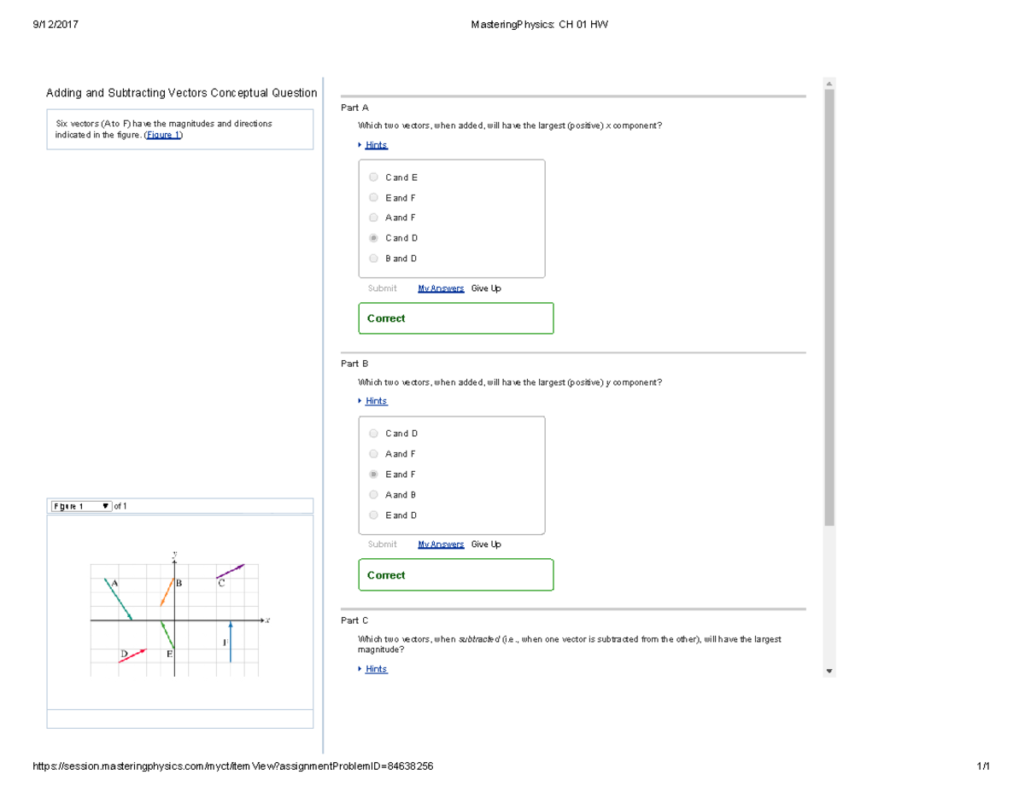Choose "C and D" in Part B
The image size is (1025, 792).
373,433
